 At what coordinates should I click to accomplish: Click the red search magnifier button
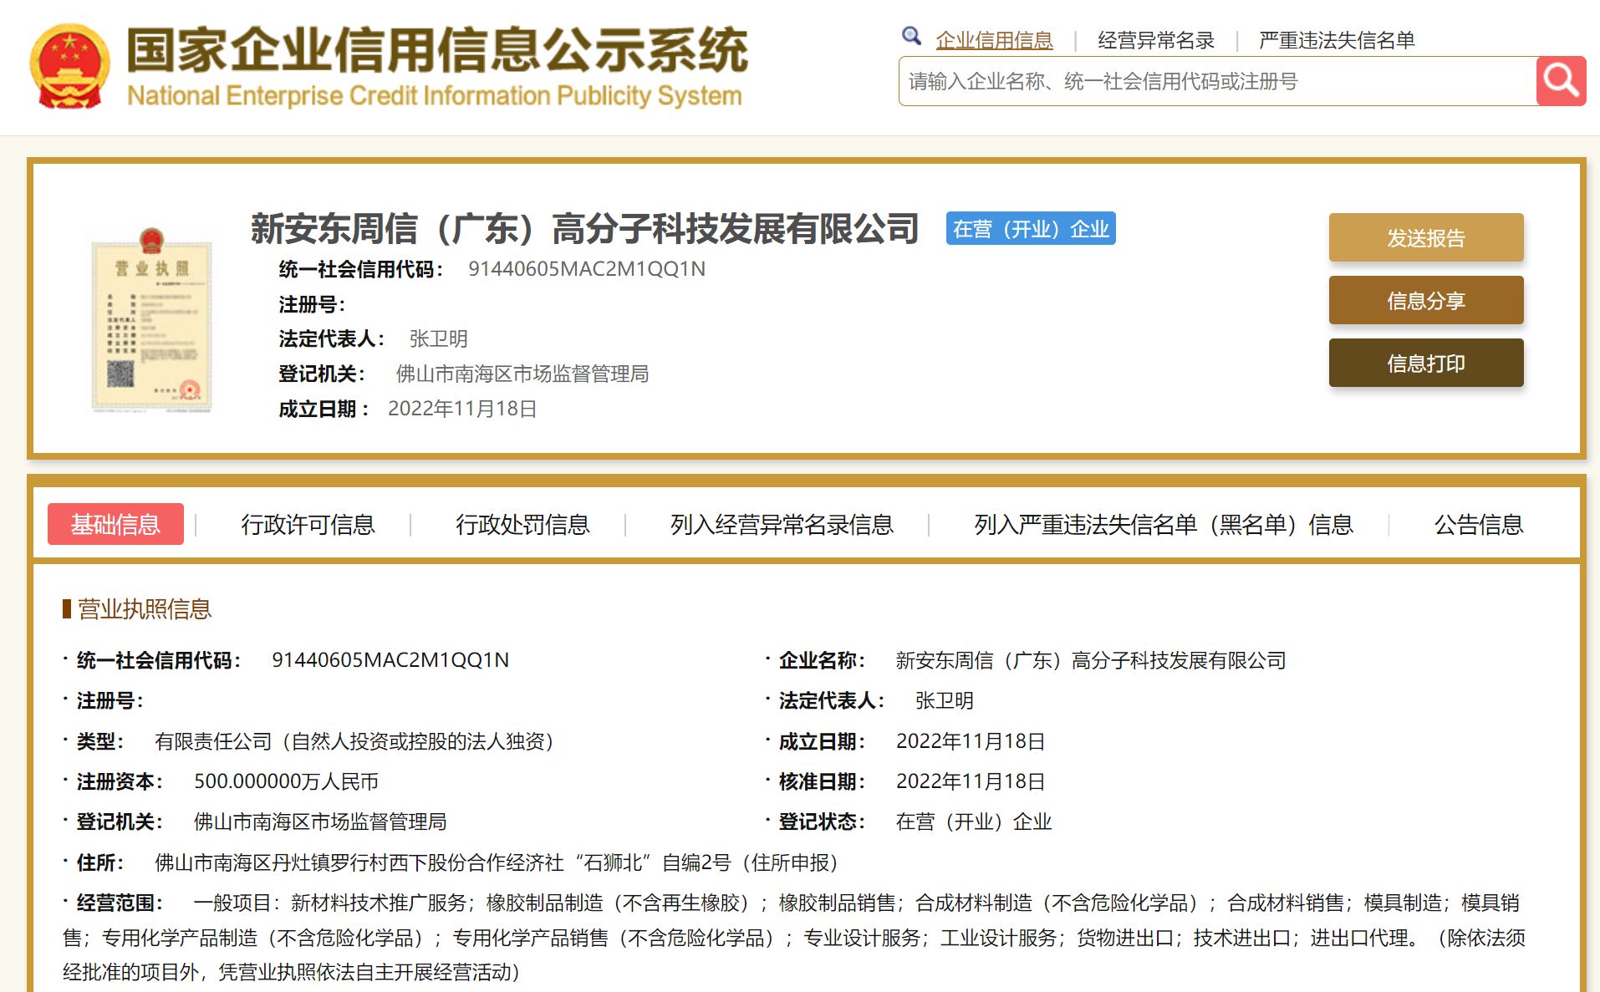tap(1561, 81)
